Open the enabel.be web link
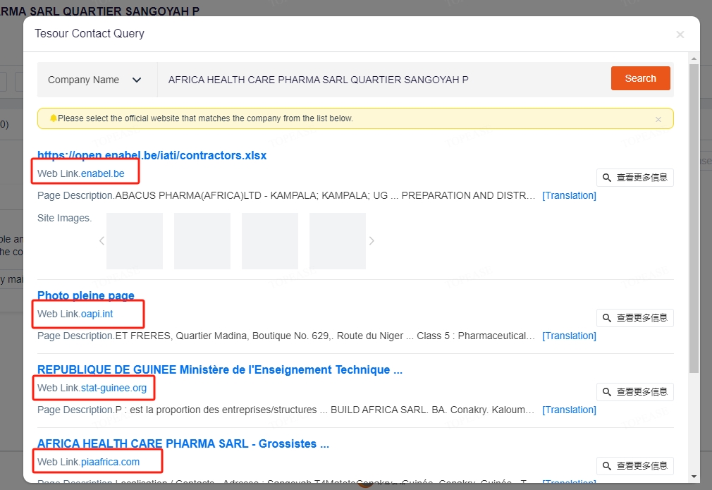The image size is (712, 490). [103, 173]
